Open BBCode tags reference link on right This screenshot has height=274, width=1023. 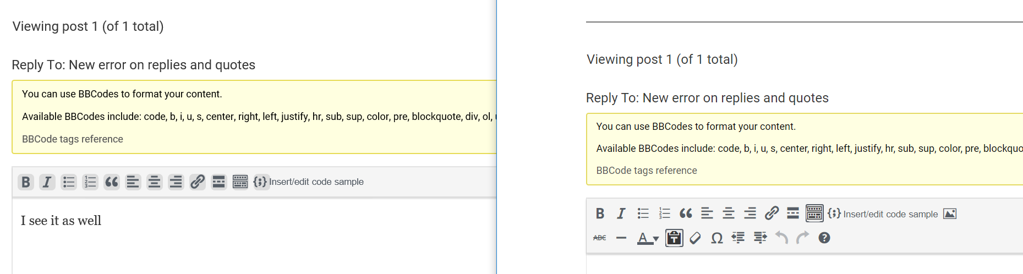(x=647, y=171)
